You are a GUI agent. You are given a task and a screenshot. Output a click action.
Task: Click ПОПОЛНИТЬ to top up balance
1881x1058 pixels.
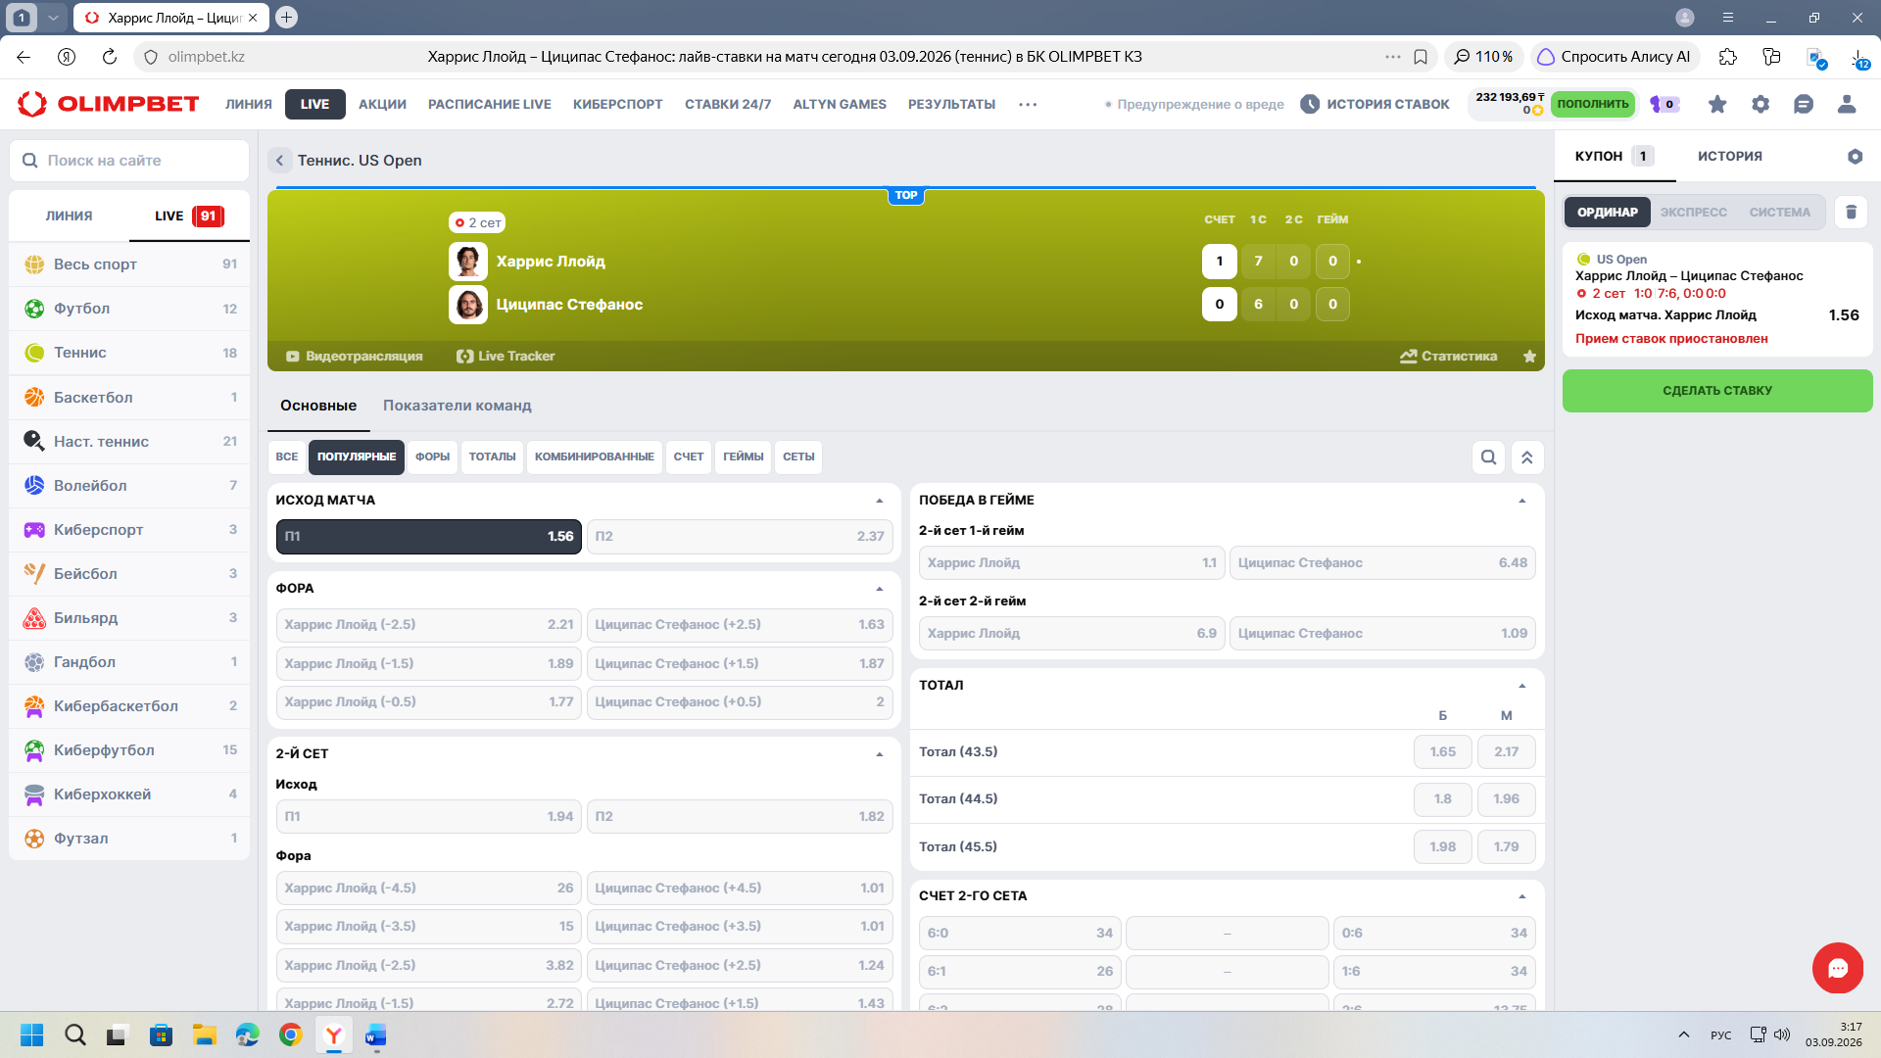pyautogui.click(x=1593, y=104)
